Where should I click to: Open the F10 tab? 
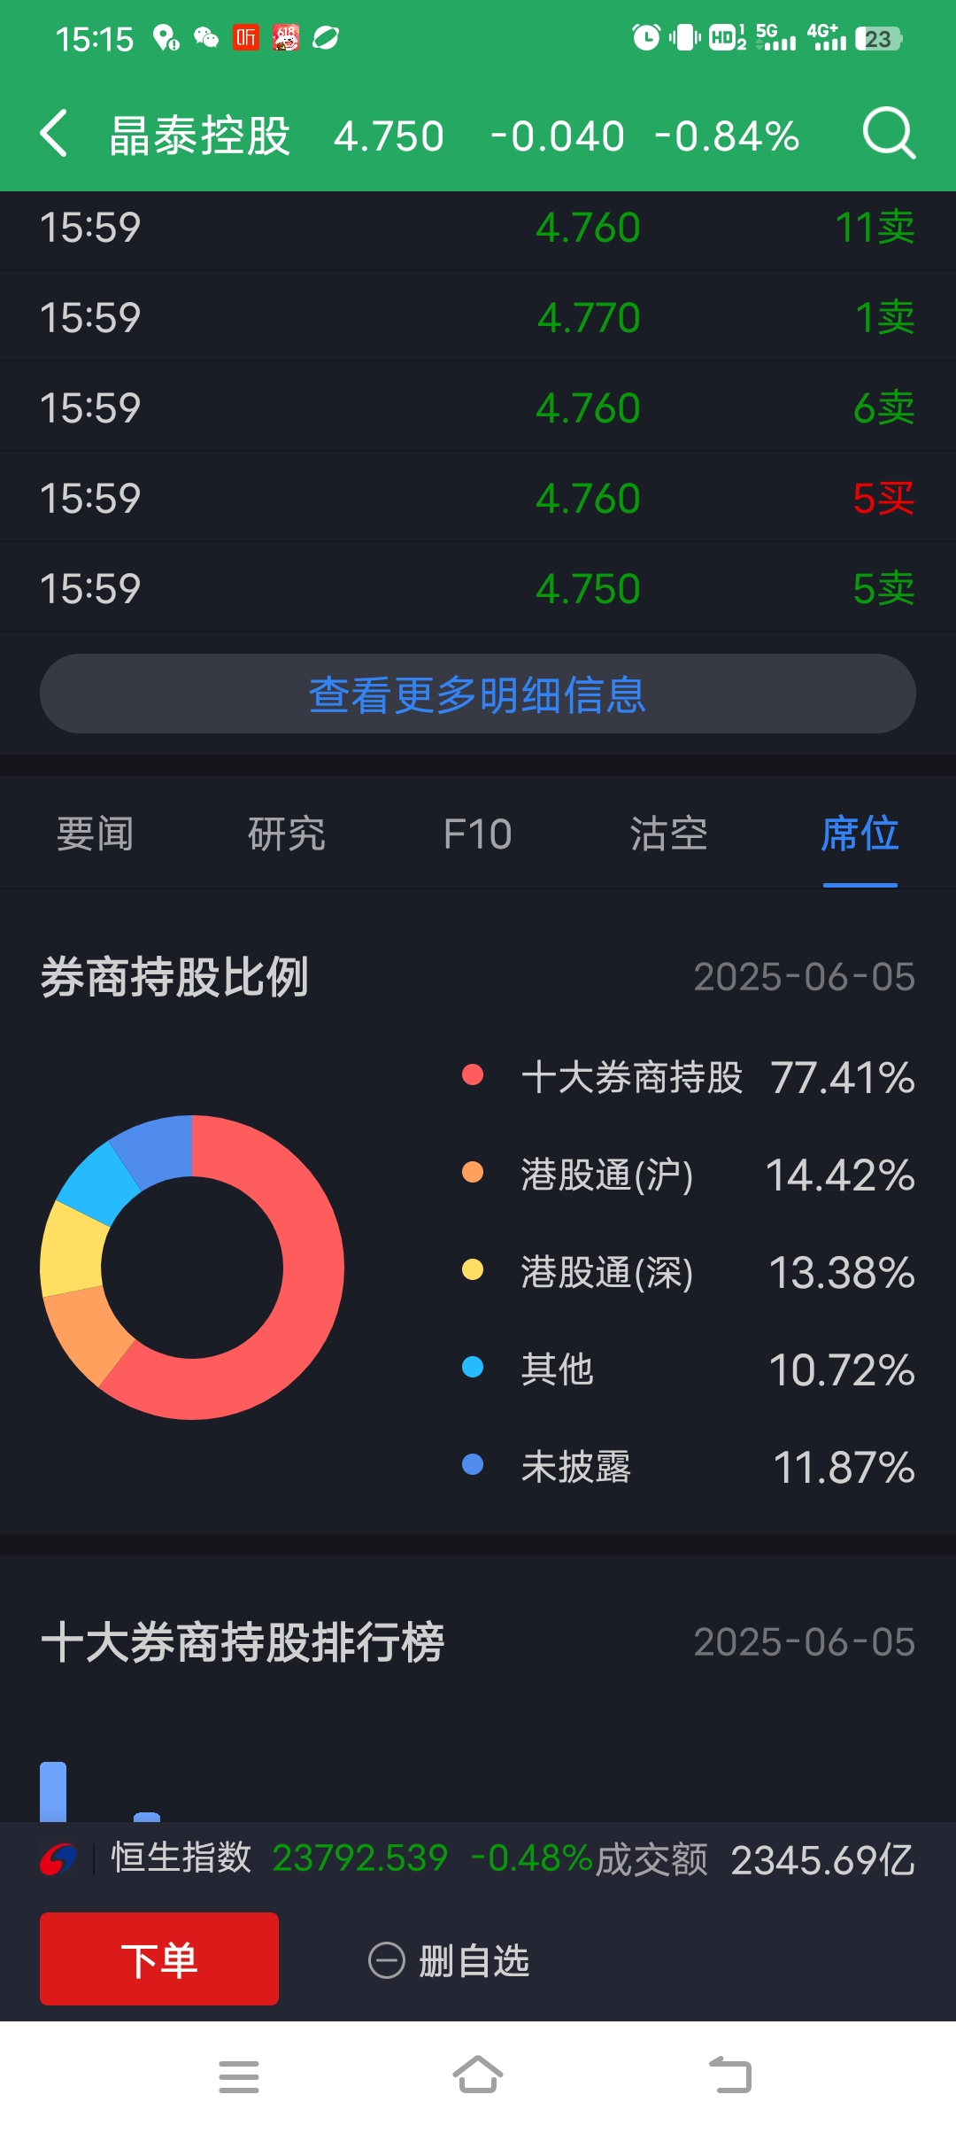pos(478,834)
